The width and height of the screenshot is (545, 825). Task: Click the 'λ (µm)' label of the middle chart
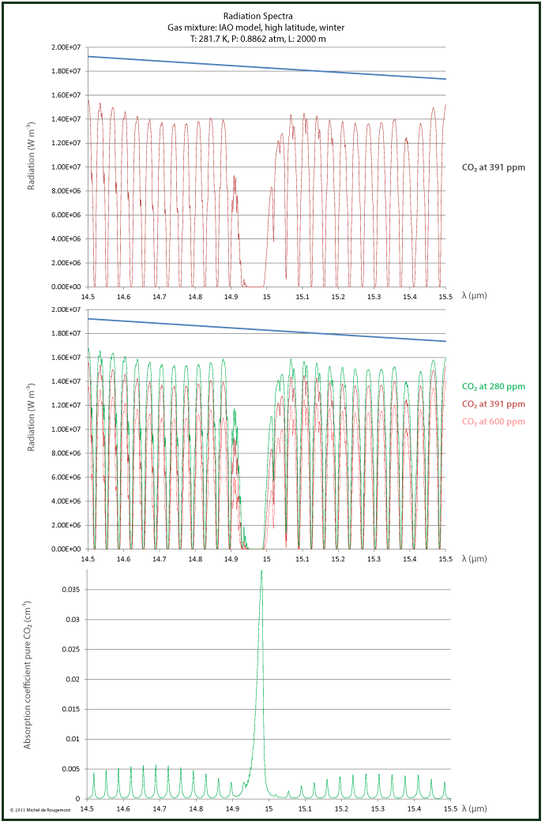pyautogui.click(x=474, y=557)
